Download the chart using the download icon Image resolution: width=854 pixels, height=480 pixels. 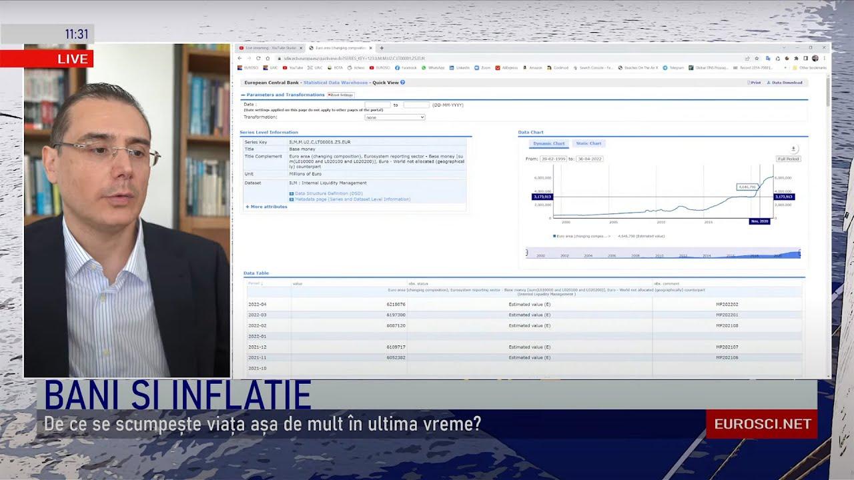point(793,149)
